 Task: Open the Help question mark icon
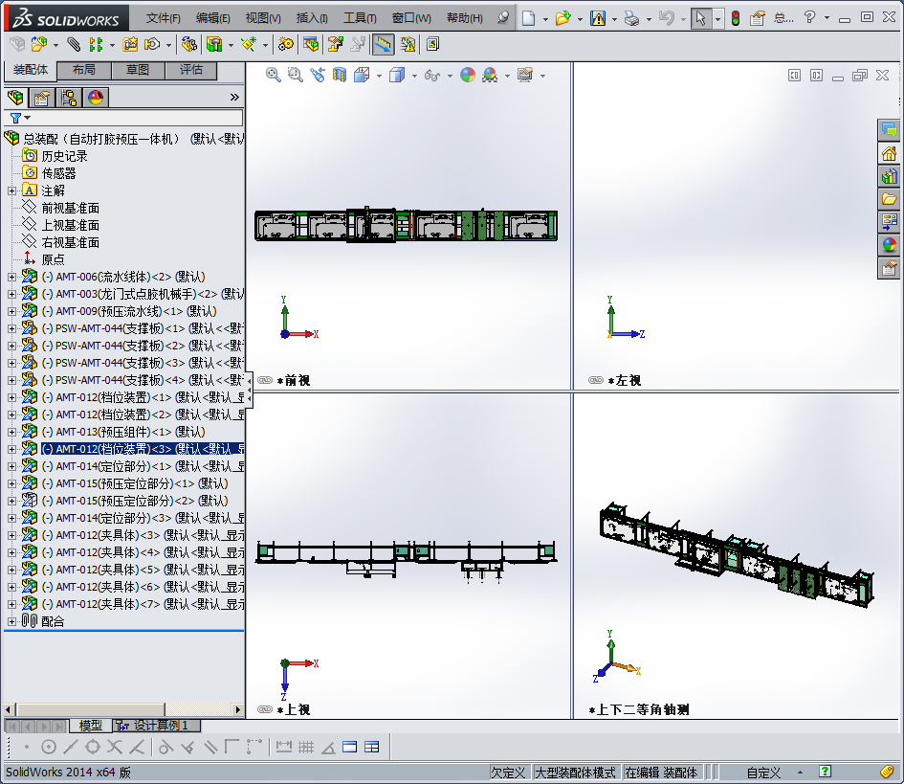click(809, 17)
